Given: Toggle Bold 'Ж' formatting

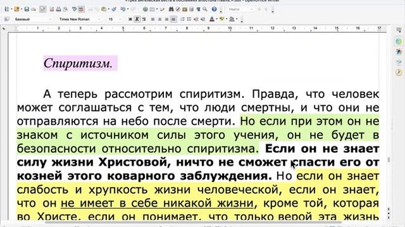Looking at the screenshot, I should [x=130, y=19].
